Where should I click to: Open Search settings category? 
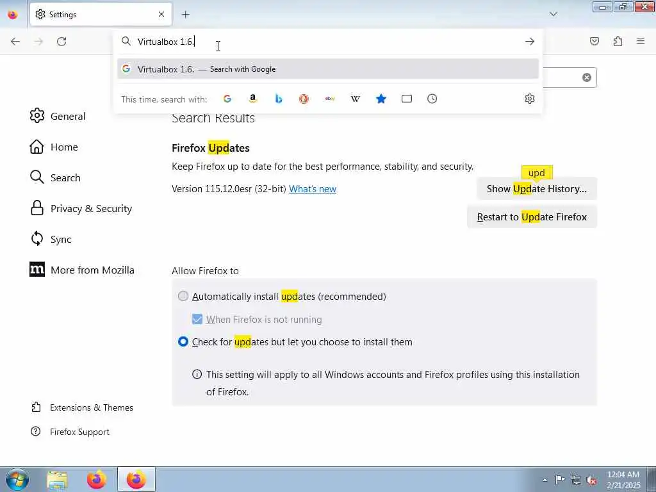(55, 177)
